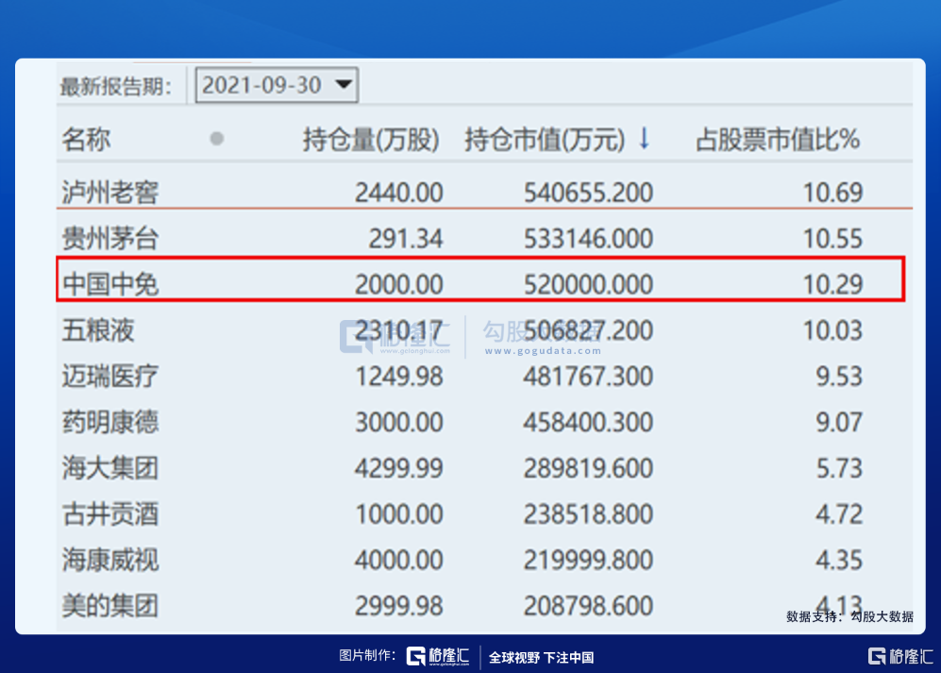Viewport: 941px width, 673px height.
Task: Click market value 533146.000
Action: [x=588, y=239]
